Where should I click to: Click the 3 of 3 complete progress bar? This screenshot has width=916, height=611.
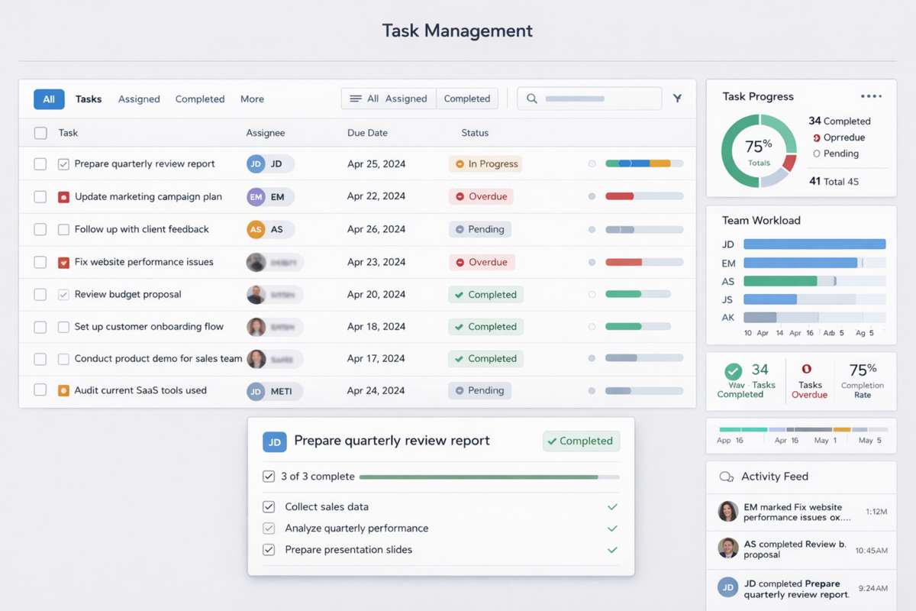click(481, 476)
